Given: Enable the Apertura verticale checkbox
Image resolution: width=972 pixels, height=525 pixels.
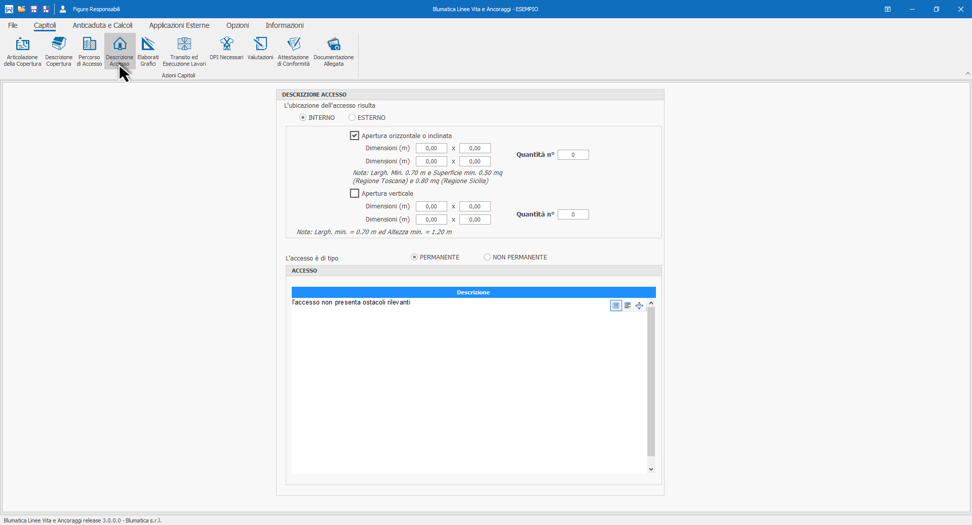Looking at the screenshot, I should tap(355, 193).
